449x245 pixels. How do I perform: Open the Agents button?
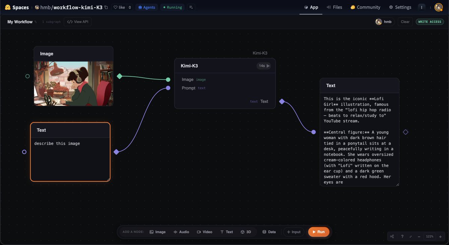pyautogui.click(x=147, y=7)
